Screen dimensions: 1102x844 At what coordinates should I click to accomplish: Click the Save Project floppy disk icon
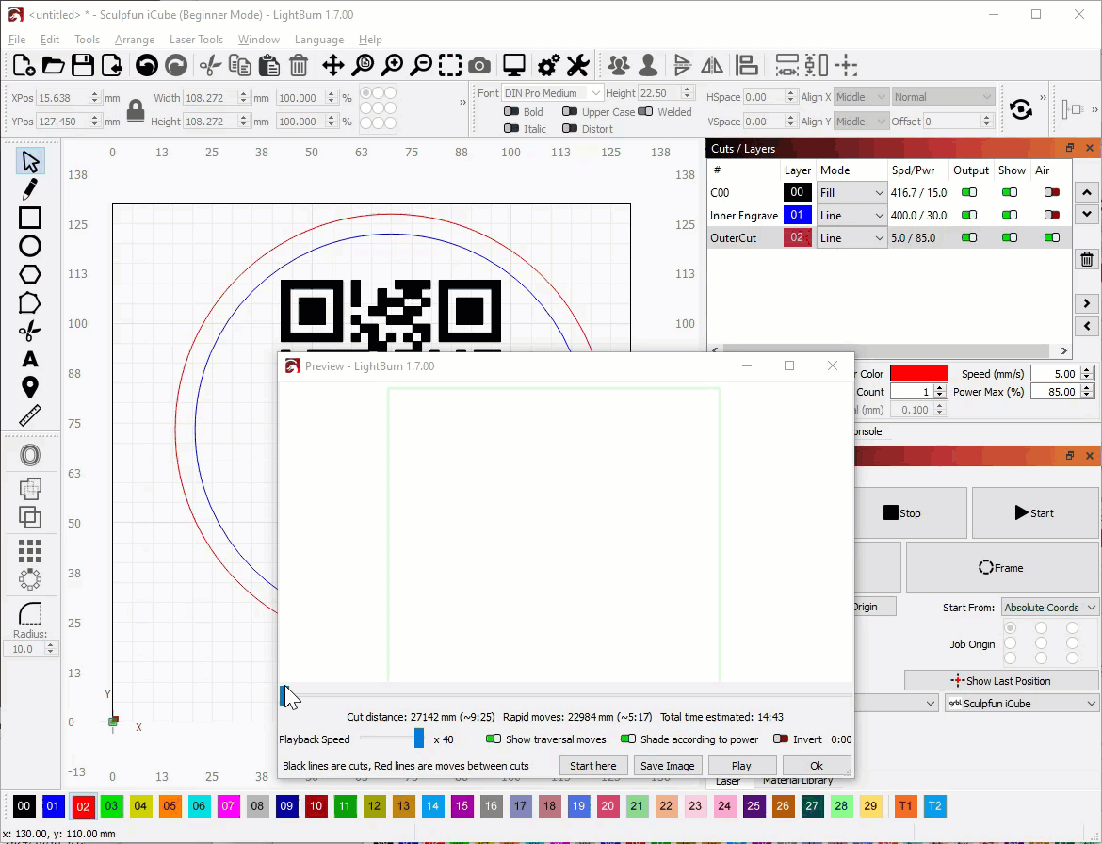pyautogui.click(x=83, y=65)
